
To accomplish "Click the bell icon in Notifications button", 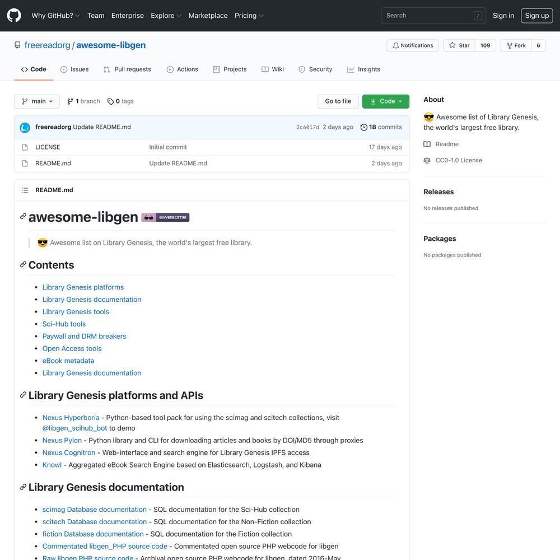I will pyautogui.click(x=396, y=46).
